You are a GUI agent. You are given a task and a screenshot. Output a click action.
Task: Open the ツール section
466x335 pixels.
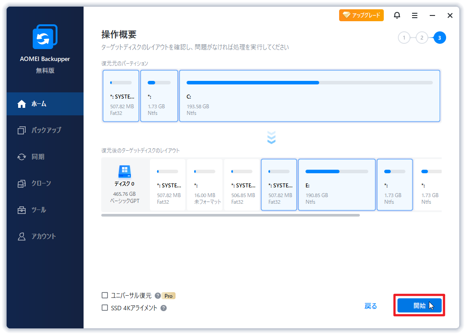(35, 209)
